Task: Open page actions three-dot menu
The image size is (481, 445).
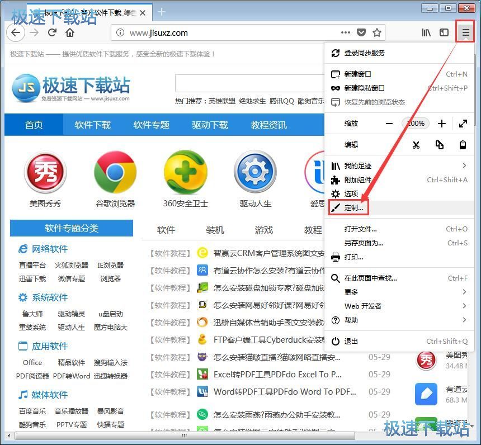Action: 346,32
